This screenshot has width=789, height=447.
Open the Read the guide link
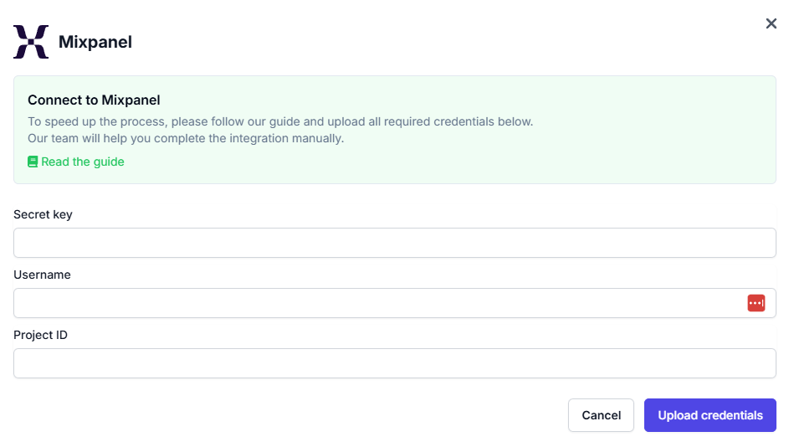82,162
